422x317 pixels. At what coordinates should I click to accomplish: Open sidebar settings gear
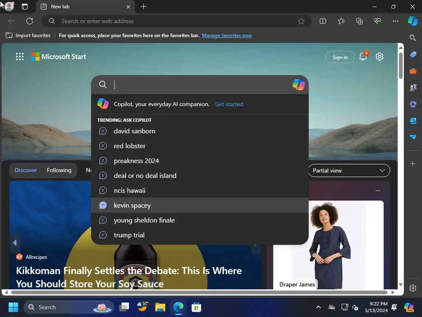(x=413, y=288)
